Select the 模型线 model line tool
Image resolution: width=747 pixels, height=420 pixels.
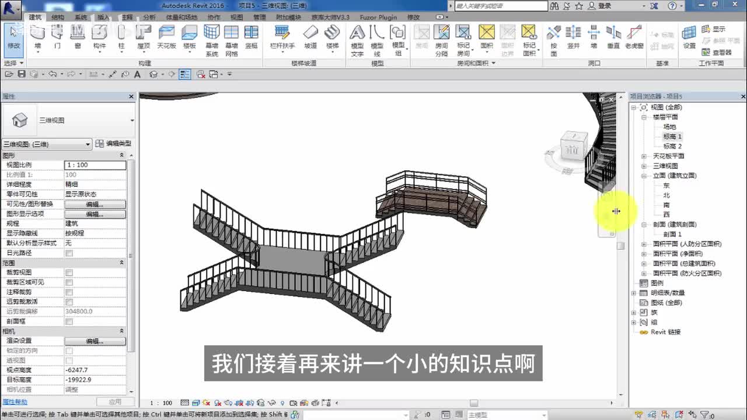[x=377, y=41]
